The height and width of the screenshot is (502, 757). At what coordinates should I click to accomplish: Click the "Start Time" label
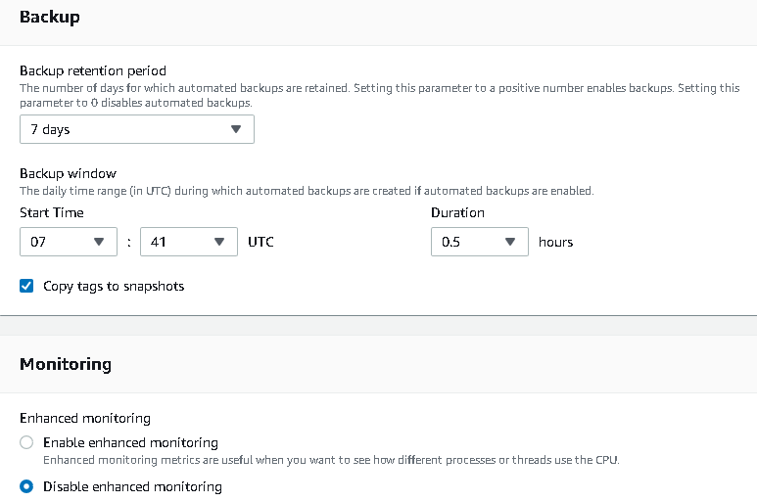click(52, 212)
